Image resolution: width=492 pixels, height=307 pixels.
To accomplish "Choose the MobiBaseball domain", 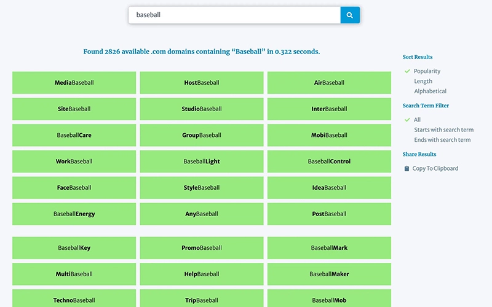I will (329, 135).
